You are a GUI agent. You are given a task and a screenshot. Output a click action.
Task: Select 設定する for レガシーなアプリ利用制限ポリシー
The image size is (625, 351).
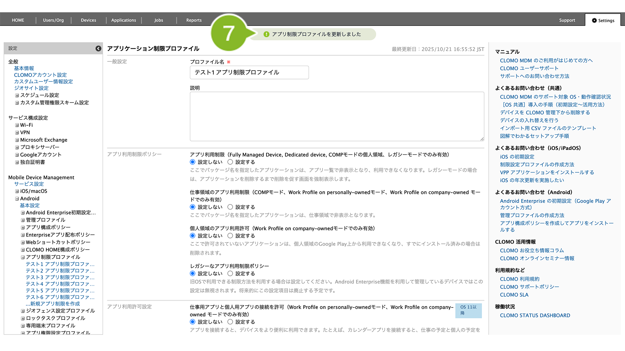point(230,273)
